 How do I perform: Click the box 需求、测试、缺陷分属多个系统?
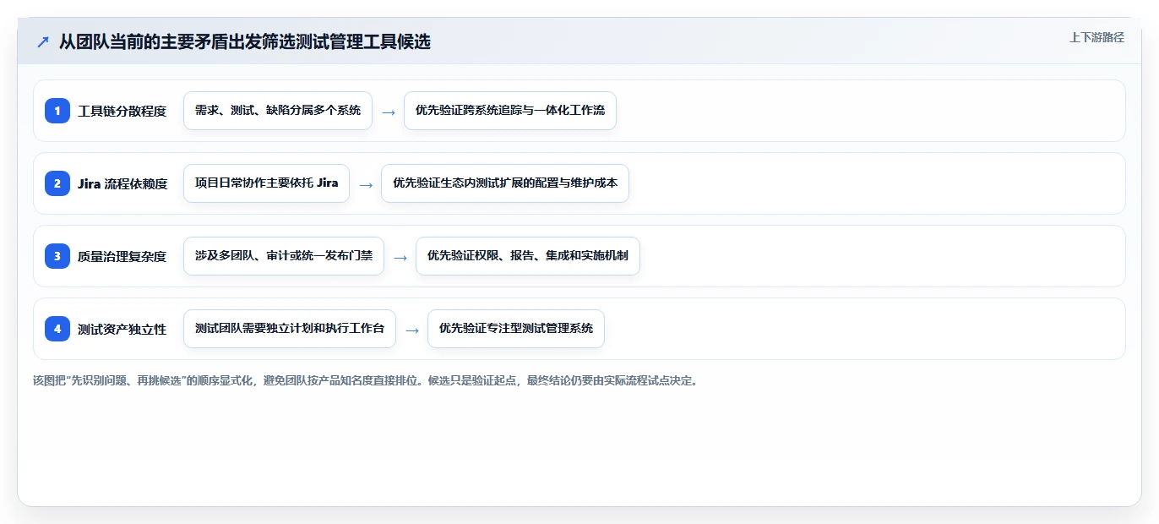(278, 111)
